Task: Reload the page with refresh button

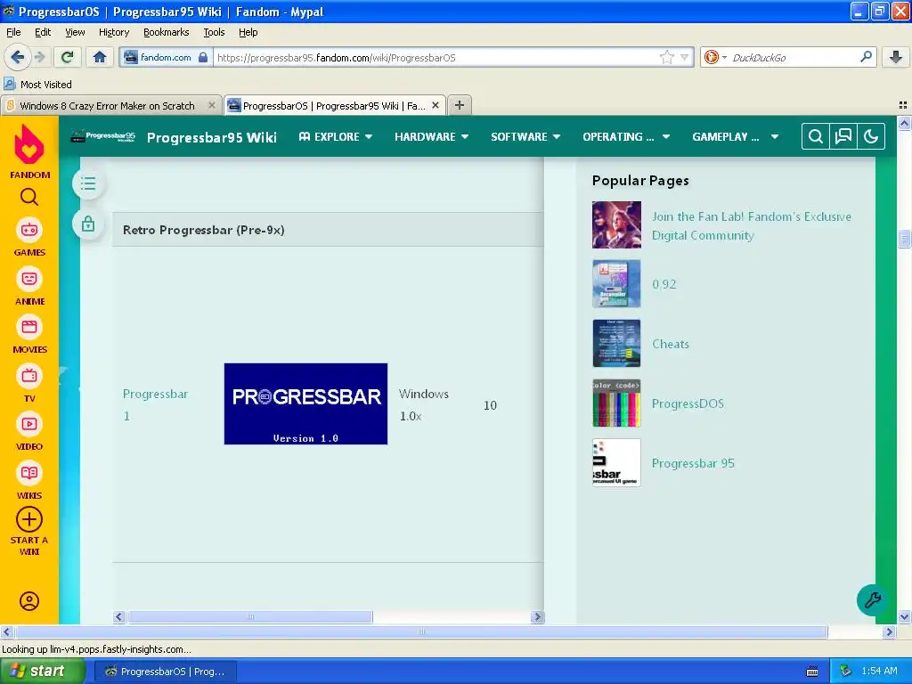Action: tap(67, 57)
